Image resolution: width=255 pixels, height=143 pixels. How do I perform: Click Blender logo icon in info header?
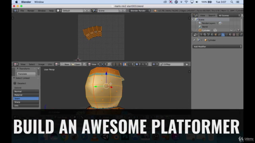click(155, 11)
